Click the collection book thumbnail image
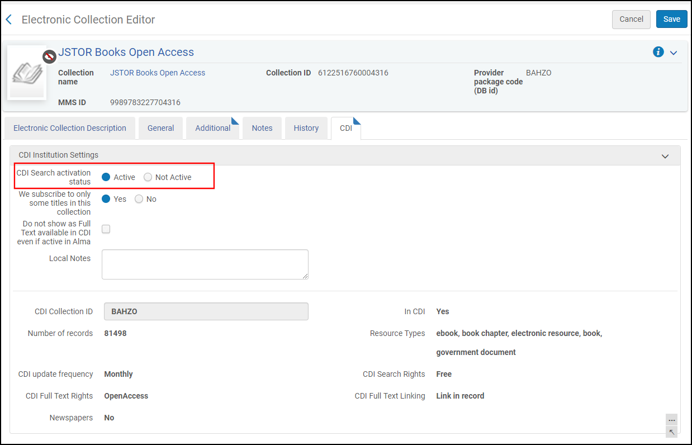This screenshot has height=445, width=692. [x=27, y=73]
